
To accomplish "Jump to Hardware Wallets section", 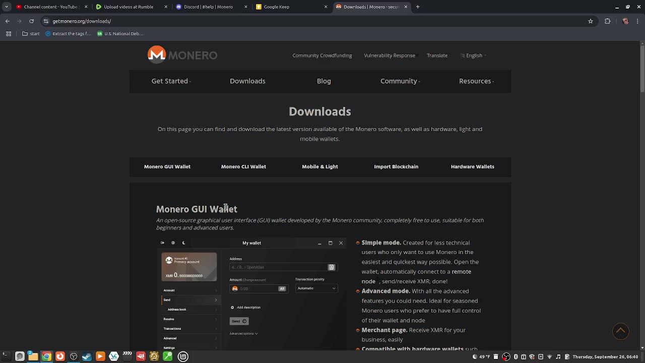I will [x=473, y=166].
